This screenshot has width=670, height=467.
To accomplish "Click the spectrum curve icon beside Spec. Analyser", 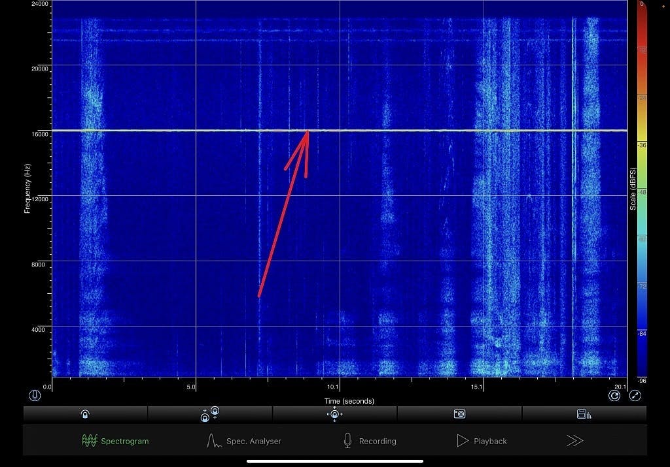I will tap(214, 441).
